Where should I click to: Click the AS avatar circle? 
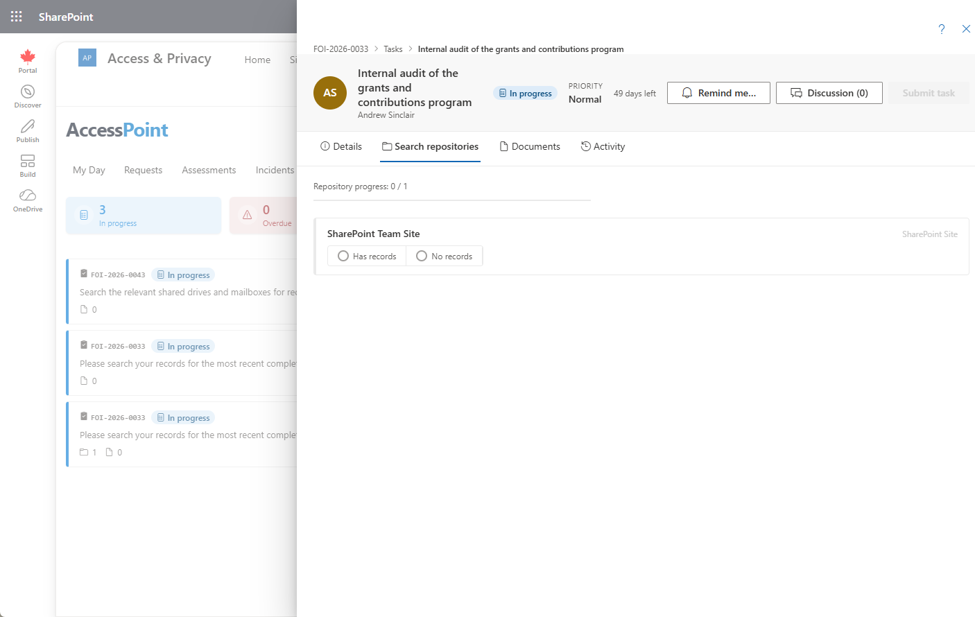pyautogui.click(x=330, y=93)
